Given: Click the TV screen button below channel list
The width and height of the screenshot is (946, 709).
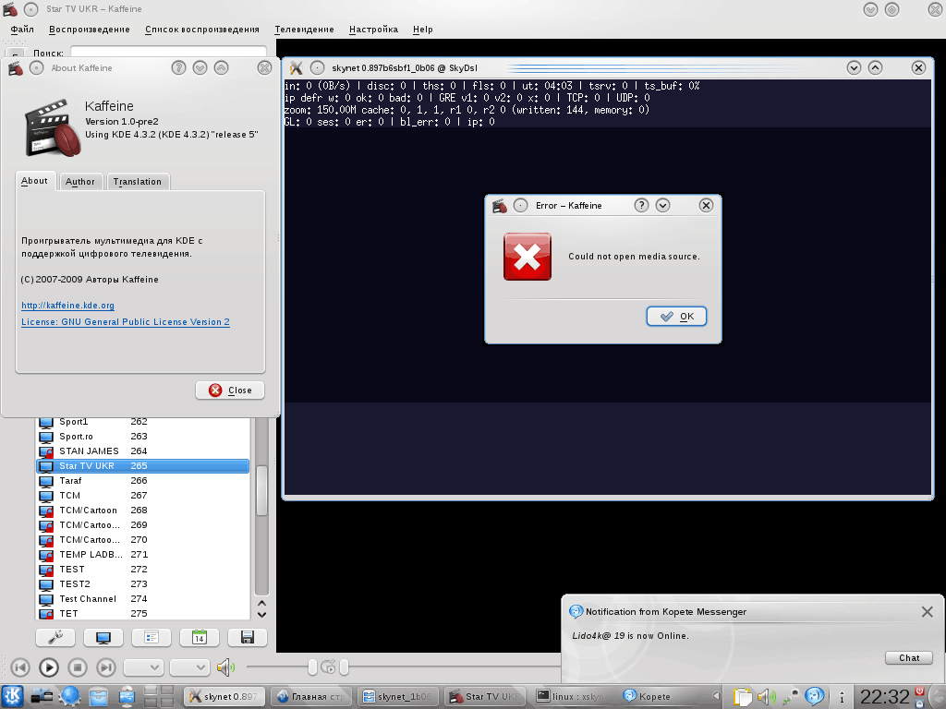Looking at the screenshot, I should pos(103,637).
